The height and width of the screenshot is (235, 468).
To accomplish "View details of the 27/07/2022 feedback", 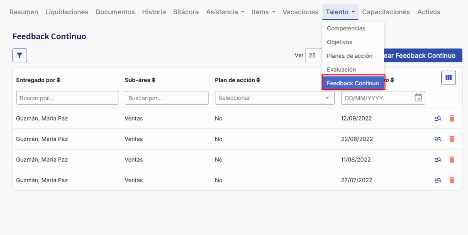I will tap(438, 180).
